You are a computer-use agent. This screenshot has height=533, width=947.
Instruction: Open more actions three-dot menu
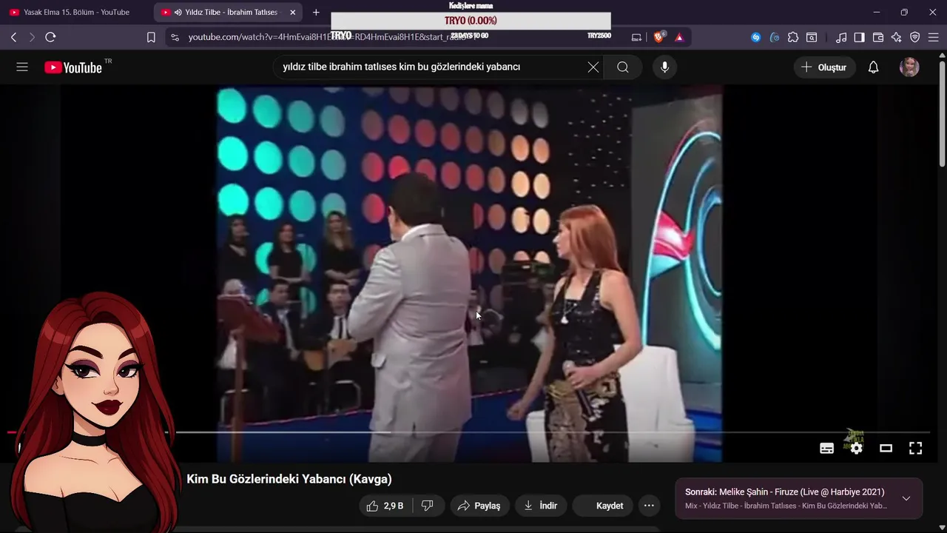[x=649, y=506]
